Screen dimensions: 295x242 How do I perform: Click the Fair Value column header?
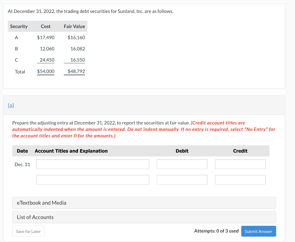point(74,26)
